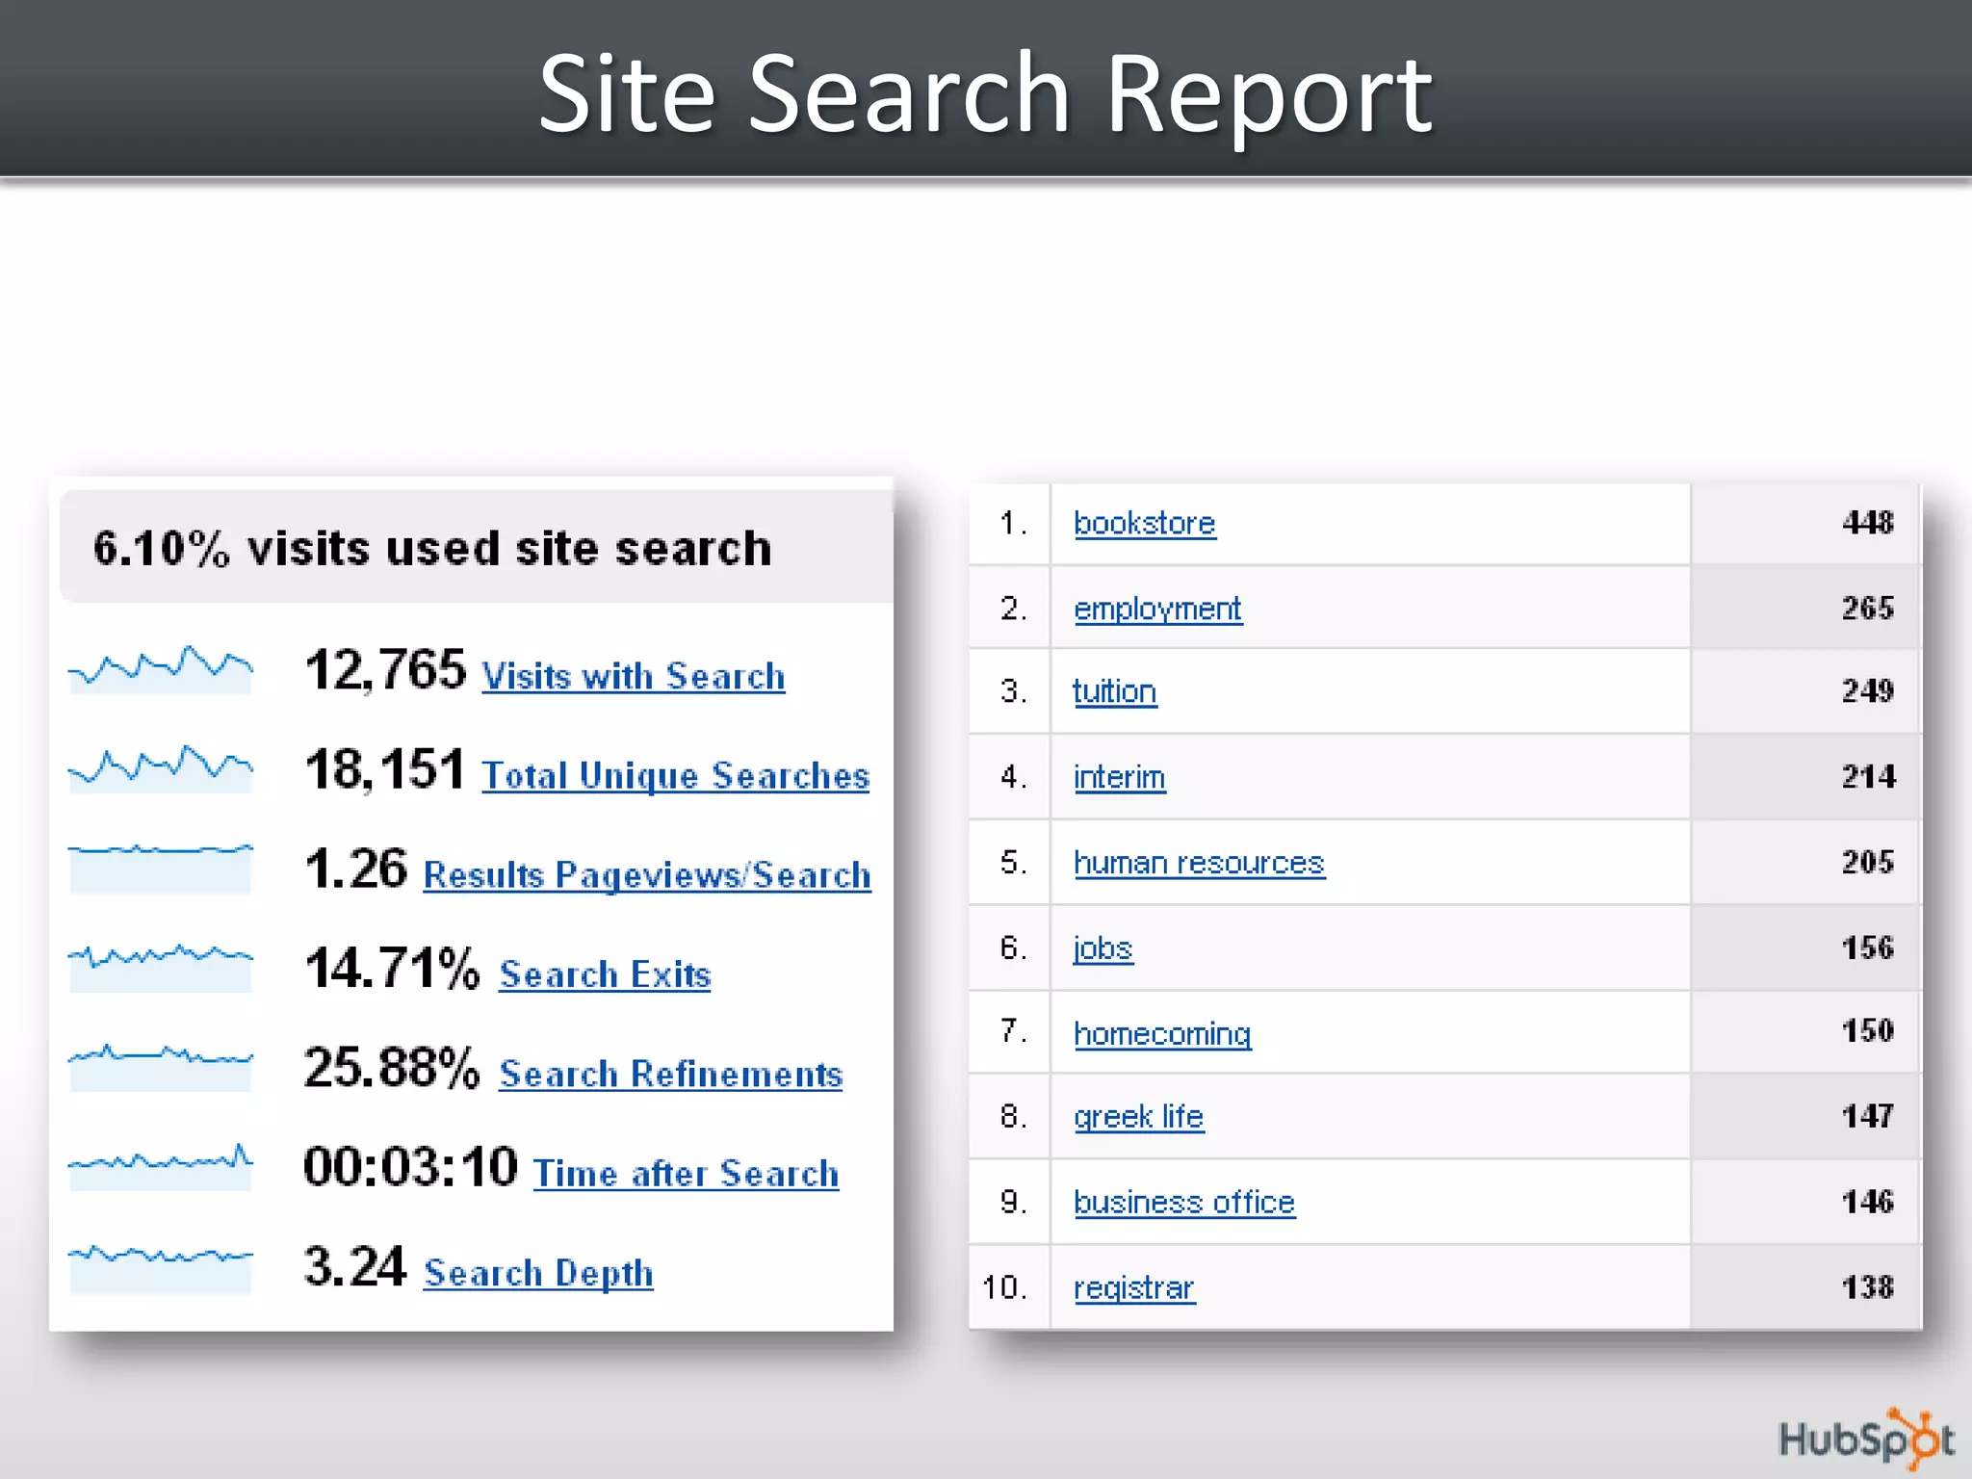This screenshot has width=1972, height=1479.
Task: Click the Search Exits sparkline
Action: (161, 967)
